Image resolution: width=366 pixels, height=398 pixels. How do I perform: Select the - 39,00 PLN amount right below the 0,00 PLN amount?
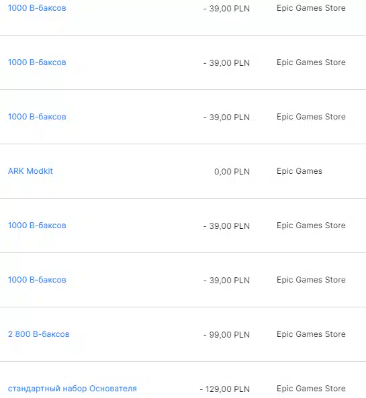[x=226, y=226]
